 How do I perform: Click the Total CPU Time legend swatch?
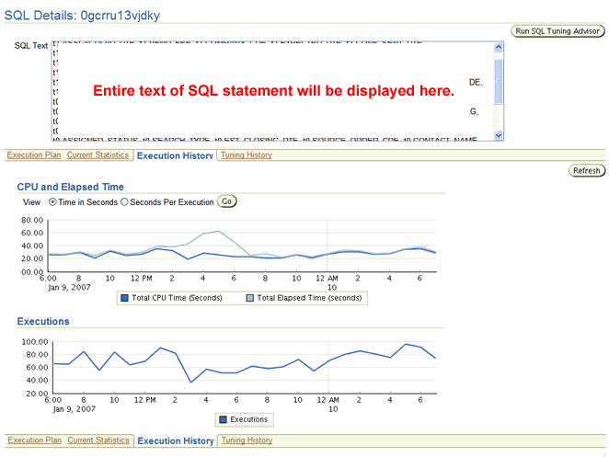pos(123,298)
